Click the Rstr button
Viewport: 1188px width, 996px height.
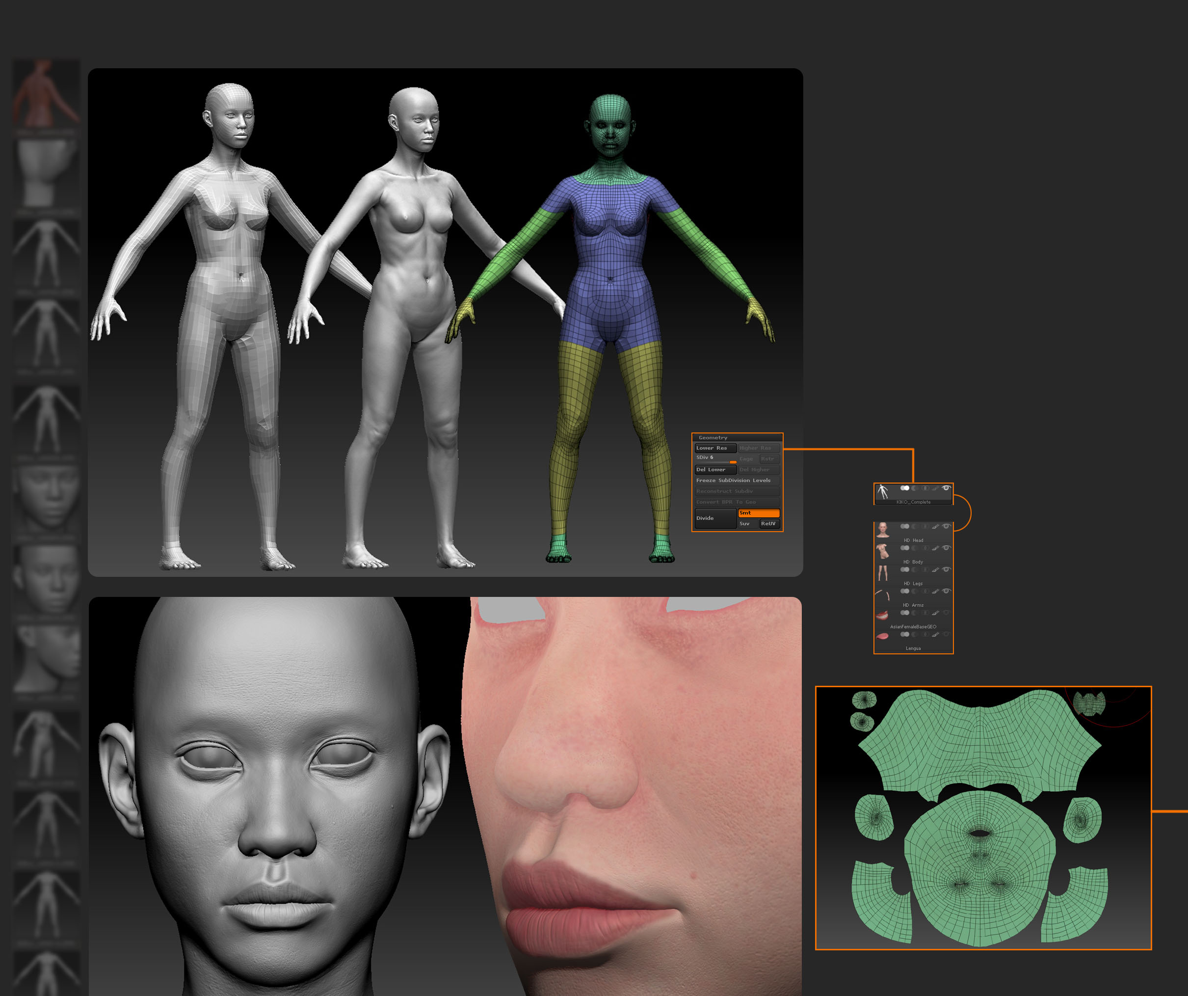click(770, 459)
